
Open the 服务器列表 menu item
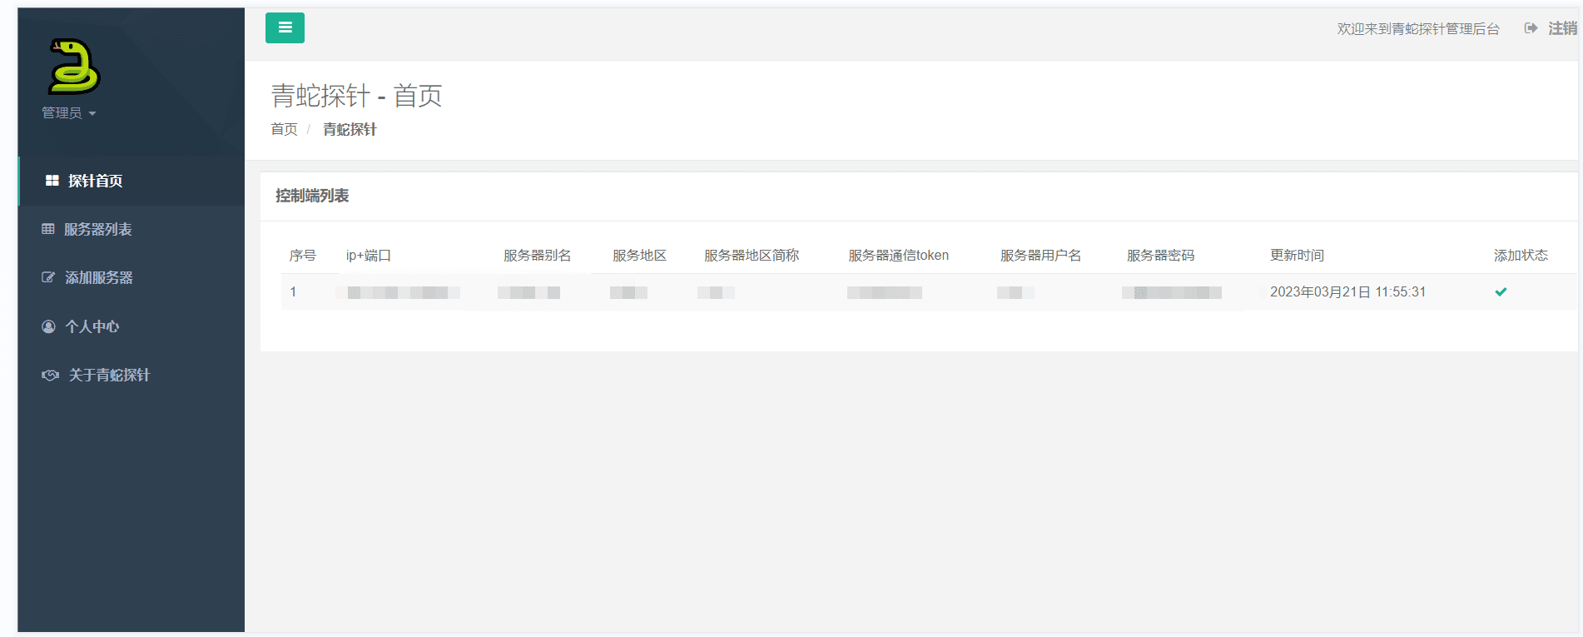coord(97,229)
